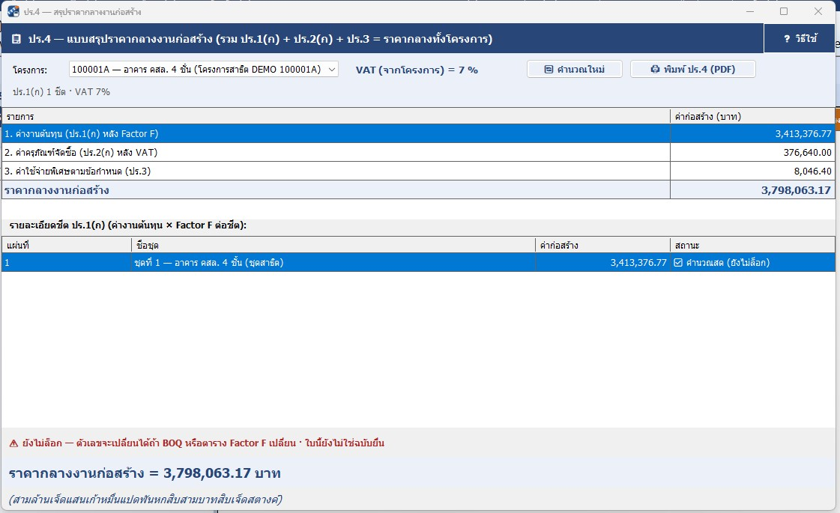Select the ราคากลางงานก่อสร้าง total row label
Screen dimensions: 840x513
(57, 190)
